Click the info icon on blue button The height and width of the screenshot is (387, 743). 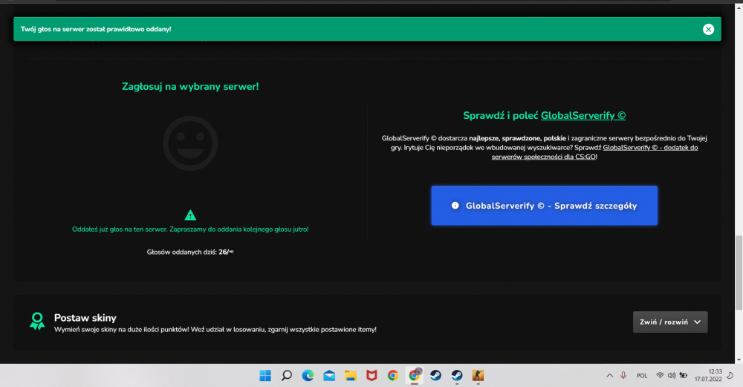(455, 206)
